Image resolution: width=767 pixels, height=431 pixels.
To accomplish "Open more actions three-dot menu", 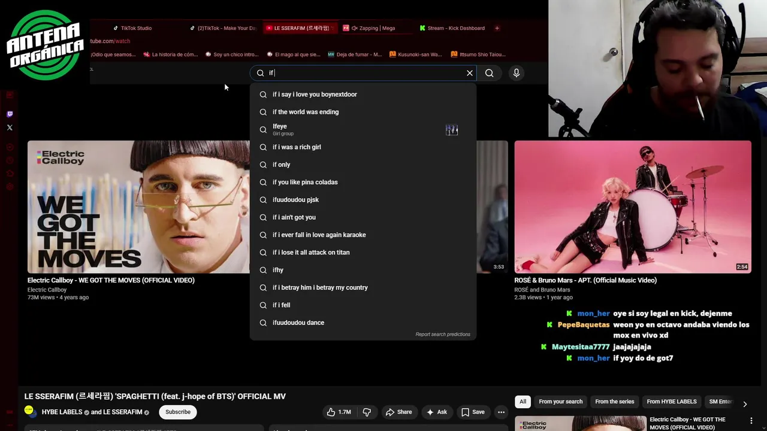I will tap(502, 412).
